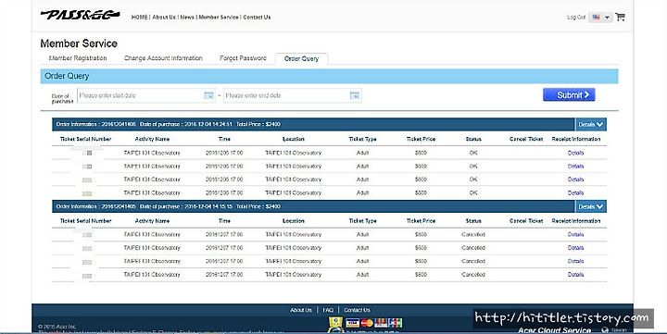Screen dimensions: 667x334
Task: Click the footer About Us link
Action: [301, 310]
